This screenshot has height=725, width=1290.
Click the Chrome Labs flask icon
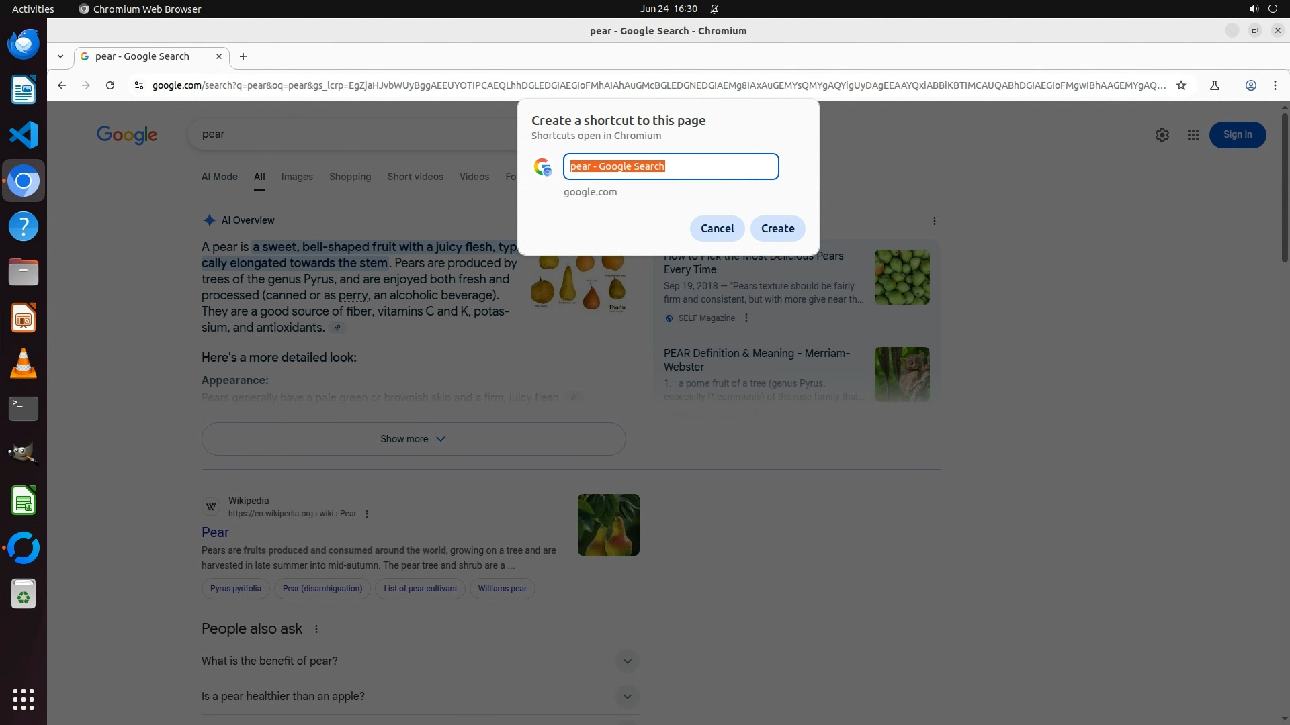pos(1215,85)
